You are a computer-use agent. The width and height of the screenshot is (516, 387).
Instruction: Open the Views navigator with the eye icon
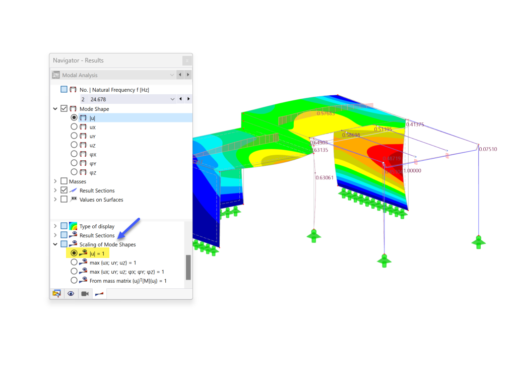click(71, 293)
